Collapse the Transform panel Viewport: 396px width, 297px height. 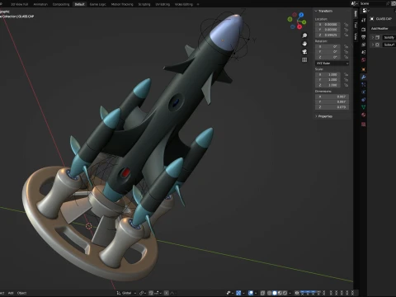pos(323,11)
